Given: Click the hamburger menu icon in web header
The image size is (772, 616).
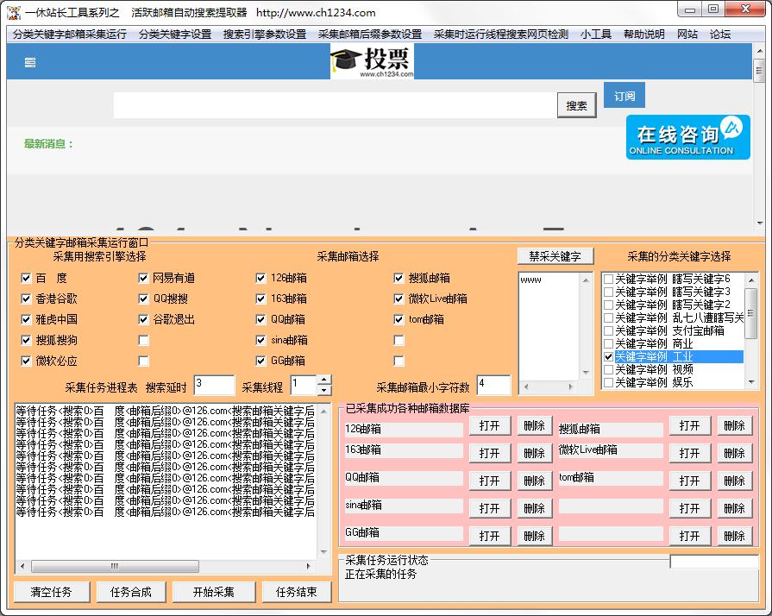Looking at the screenshot, I should point(30,62).
